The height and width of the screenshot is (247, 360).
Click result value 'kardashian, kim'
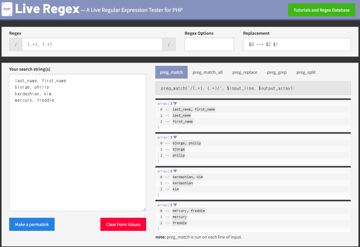coord(188,177)
